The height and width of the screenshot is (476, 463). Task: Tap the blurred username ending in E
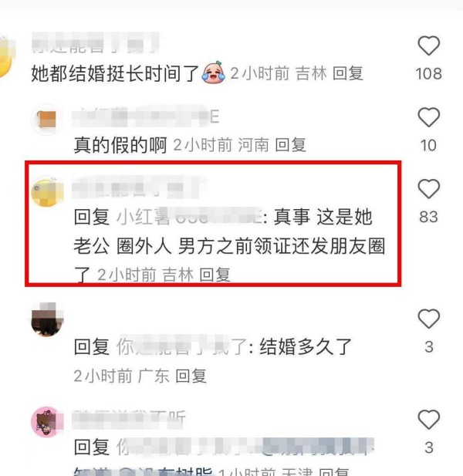coord(146,117)
